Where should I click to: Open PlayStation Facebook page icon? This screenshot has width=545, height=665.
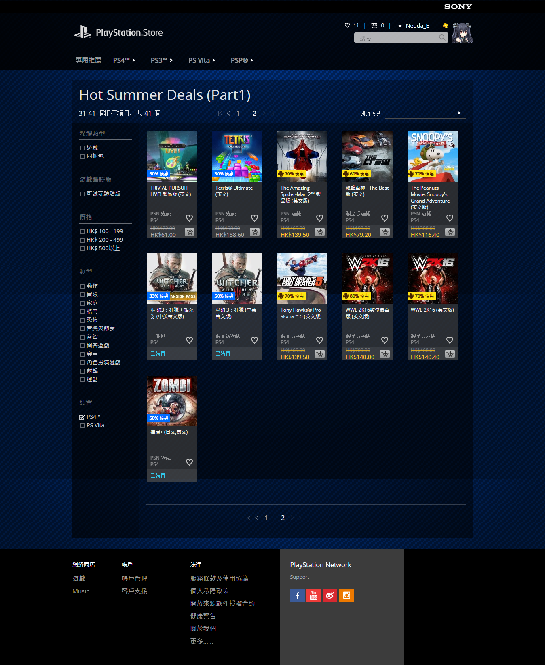point(298,595)
